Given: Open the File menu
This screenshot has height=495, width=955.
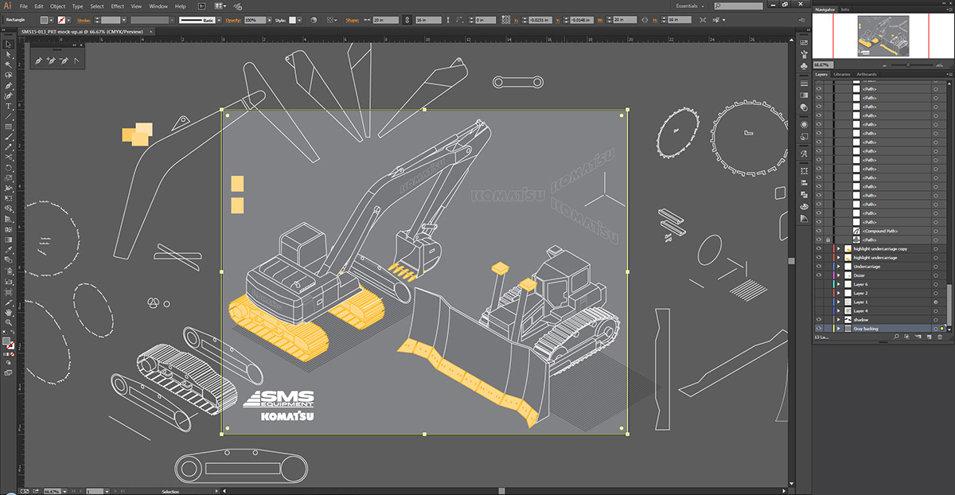Looking at the screenshot, I should click(24, 6).
